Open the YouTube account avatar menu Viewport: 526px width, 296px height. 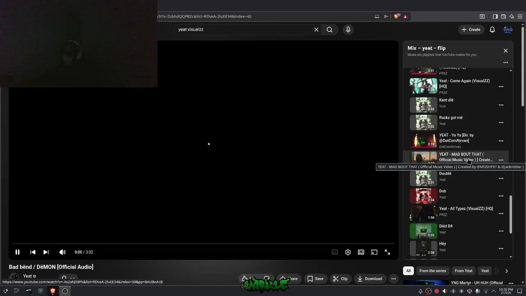tap(508, 30)
